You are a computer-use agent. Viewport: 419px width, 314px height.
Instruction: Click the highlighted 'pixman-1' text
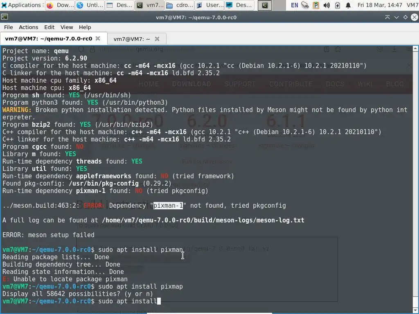click(168, 206)
